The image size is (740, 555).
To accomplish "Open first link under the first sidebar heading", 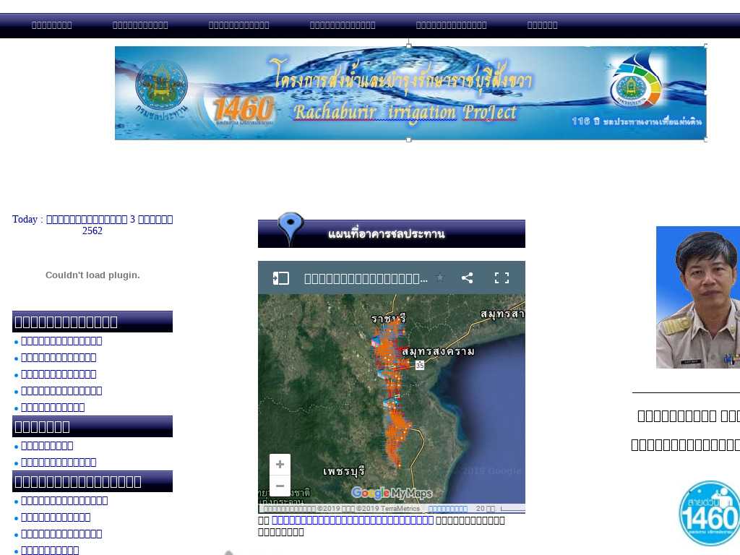I will (x=61, y=341).
